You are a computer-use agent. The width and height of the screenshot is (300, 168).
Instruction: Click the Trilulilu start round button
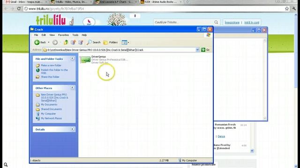pos(89,22)
